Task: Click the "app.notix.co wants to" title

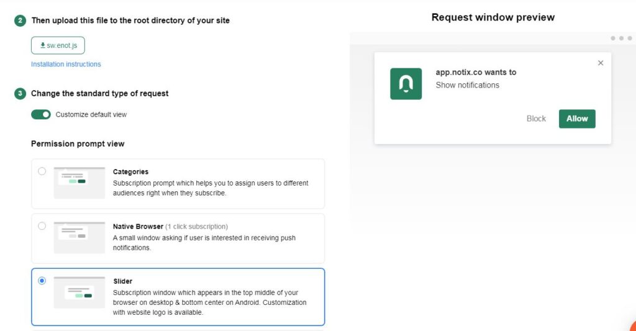Action: point(476,72)
